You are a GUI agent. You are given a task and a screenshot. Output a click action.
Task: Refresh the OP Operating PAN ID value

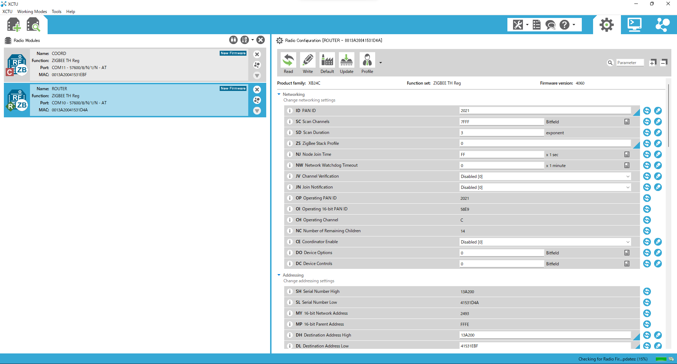pyautogui.click(x=647, y=198)
